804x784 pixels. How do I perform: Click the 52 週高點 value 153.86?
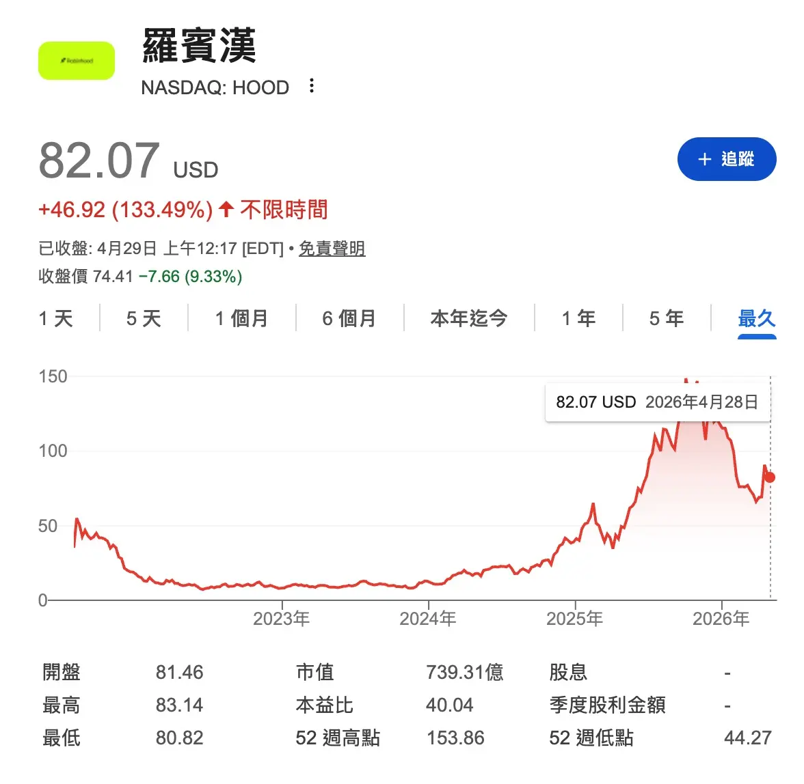click(457, 738)
